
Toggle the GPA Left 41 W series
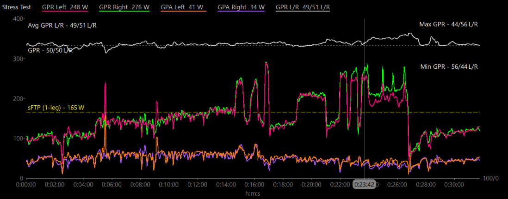pos(183,7)
